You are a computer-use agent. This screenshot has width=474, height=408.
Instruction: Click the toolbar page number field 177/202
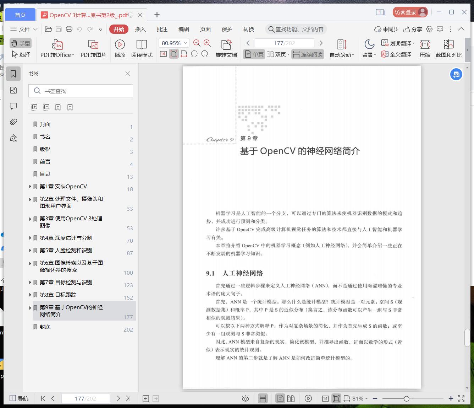pos(285,43)
